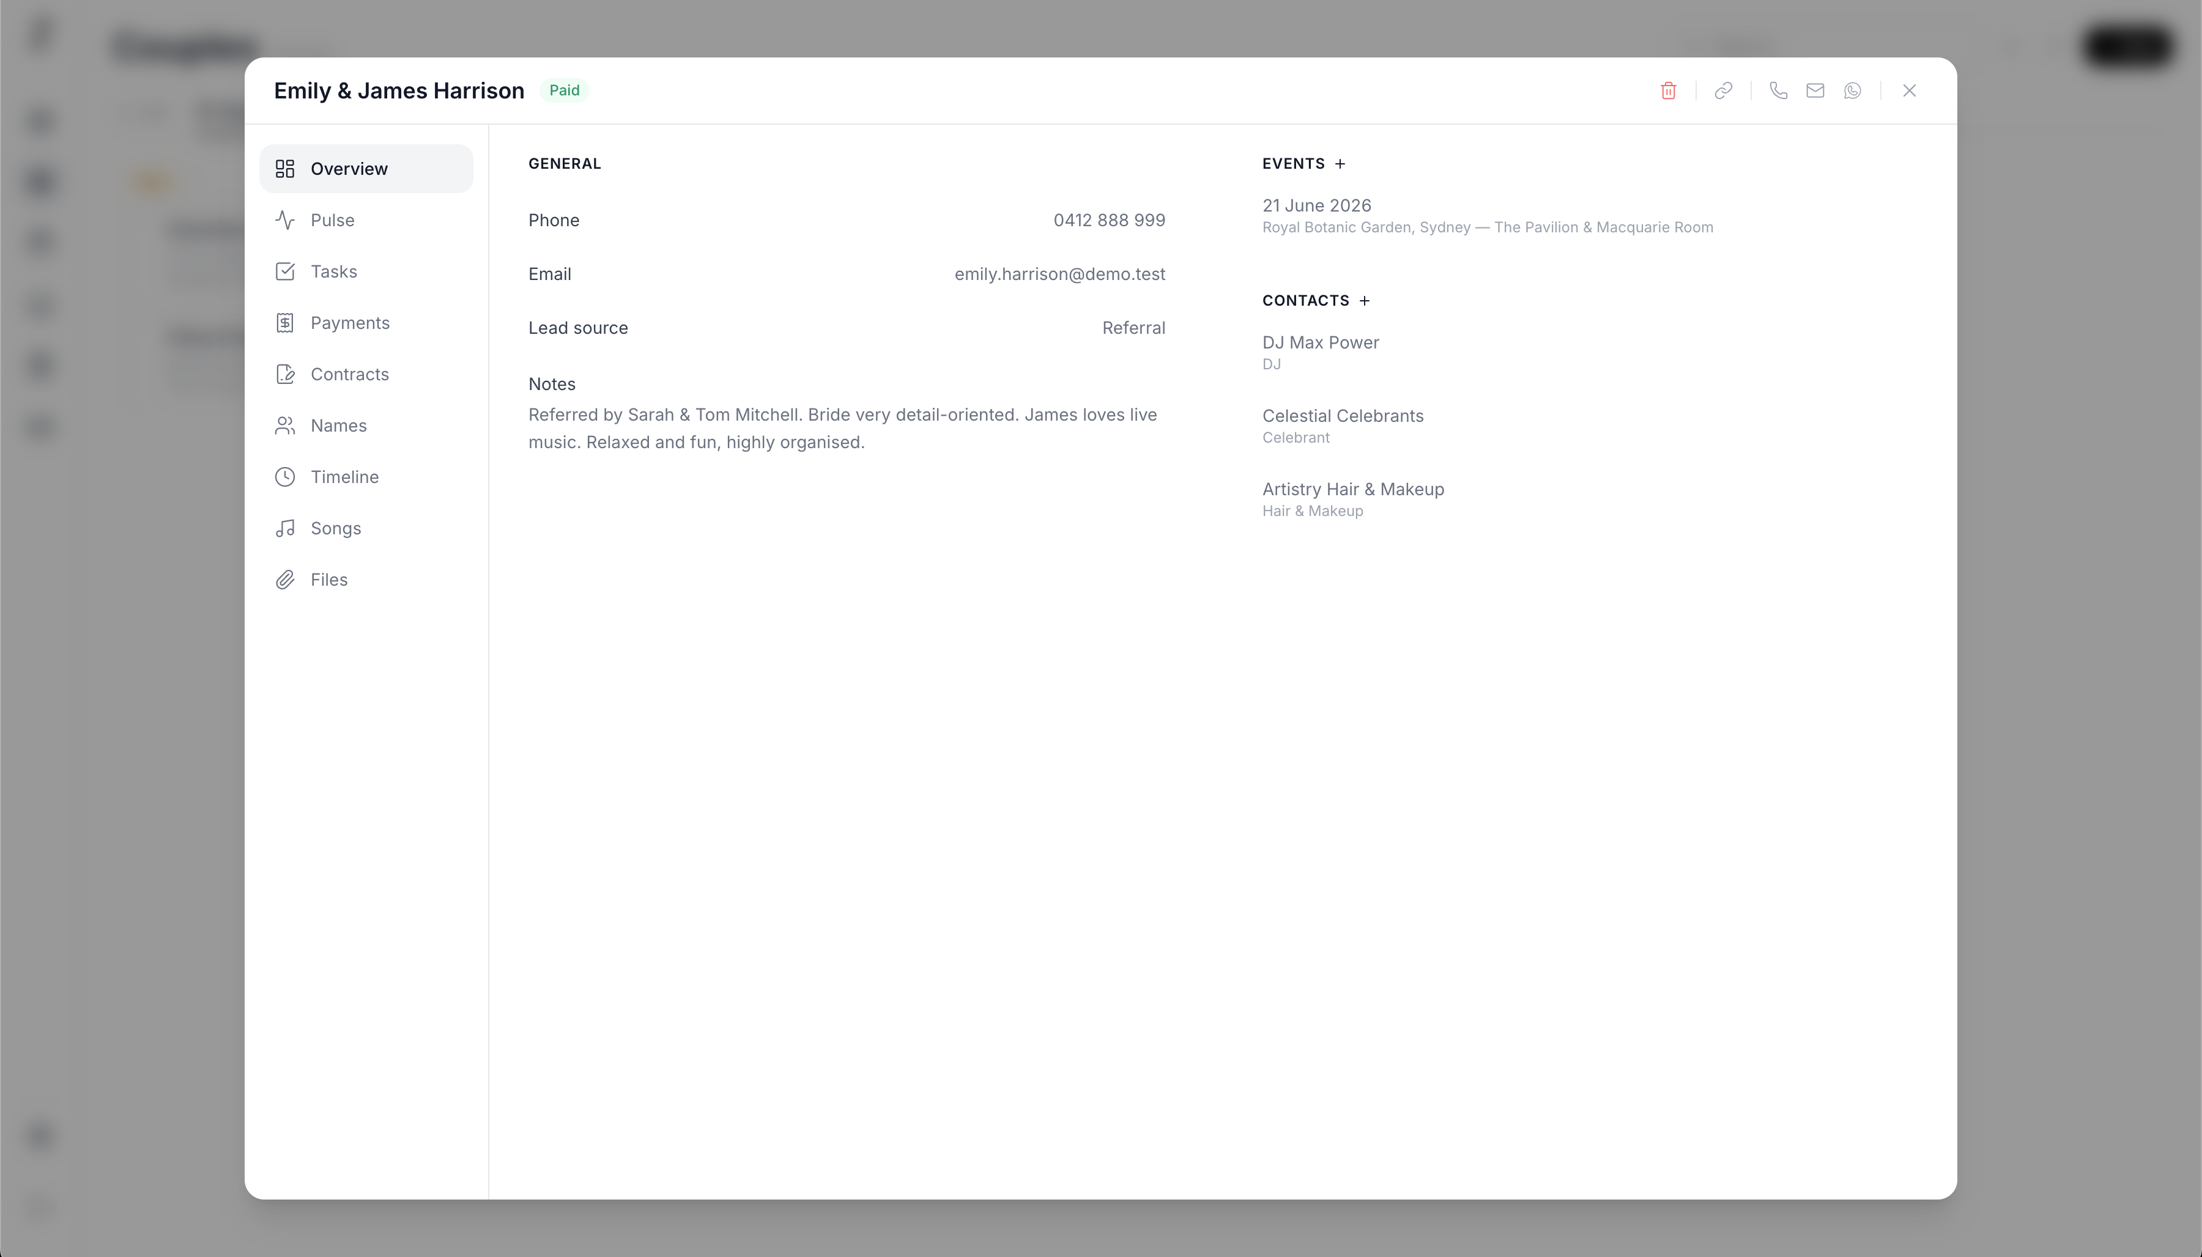This screenshot has width=2202, height=1257.
Task: Click phone number 0412 888 999
Action: (1109, 220)
